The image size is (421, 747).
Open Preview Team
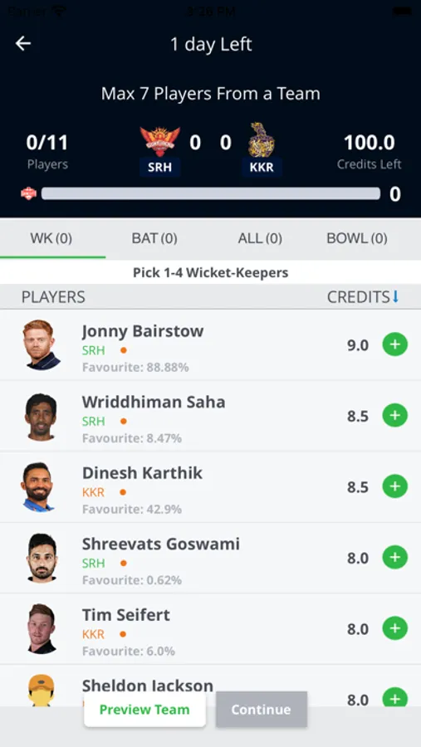click(144, 710)
